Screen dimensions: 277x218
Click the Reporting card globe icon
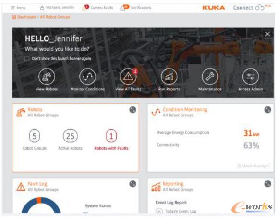(267, 184)
